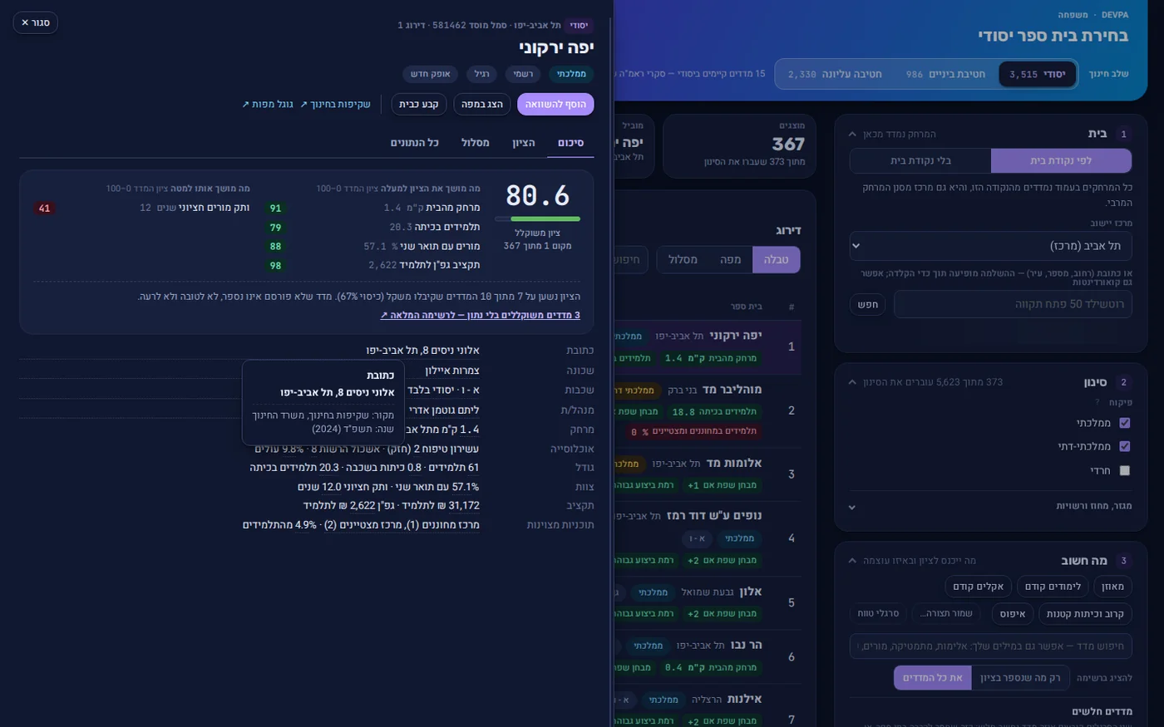Viewport: 1164px width, 727px height.
Task: Select the קרוב וכיתות קטנות preset chip
Action: click(x=1085, y=614)
